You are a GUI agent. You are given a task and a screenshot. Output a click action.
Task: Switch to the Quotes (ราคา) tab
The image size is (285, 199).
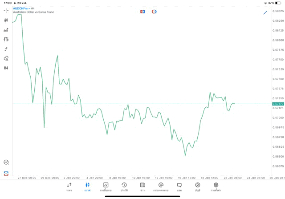[69, 187]
